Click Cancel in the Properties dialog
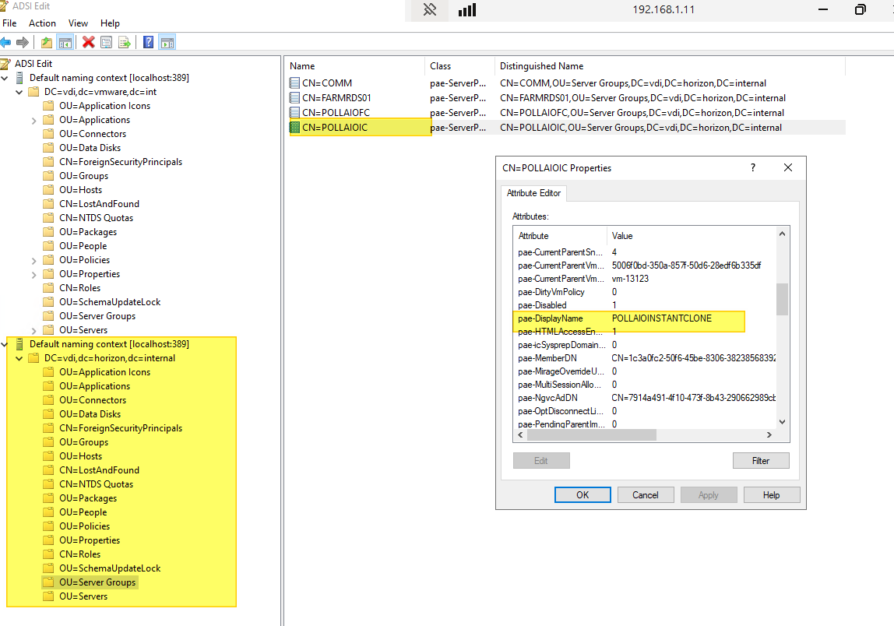This screenshot has height=626, width=894. (646, 495)
